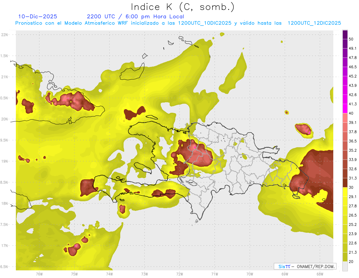The image size is (359, 278).
Task: Click the "39.1" colorbar label
Action: [353, 122]
